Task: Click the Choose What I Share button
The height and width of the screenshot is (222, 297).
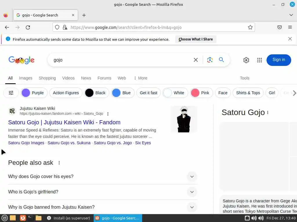Action: pyautogui.click(x=195, y=39)
